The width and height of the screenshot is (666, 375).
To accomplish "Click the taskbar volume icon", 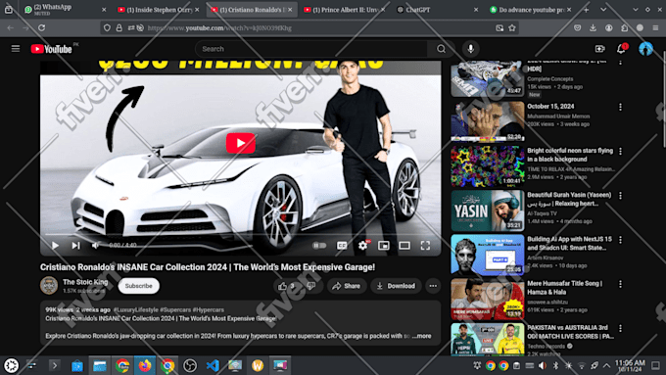I will point(543,365).
